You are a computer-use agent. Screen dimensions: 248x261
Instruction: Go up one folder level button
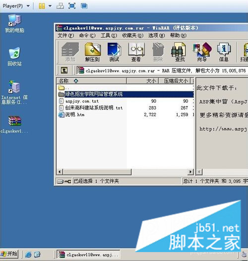64,70
